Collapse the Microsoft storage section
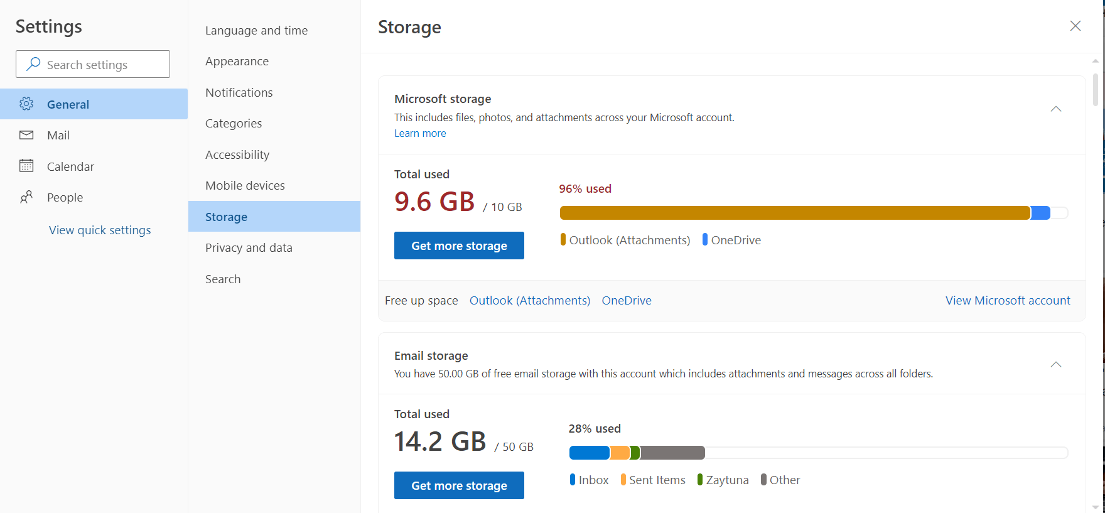 point(1056,109)
